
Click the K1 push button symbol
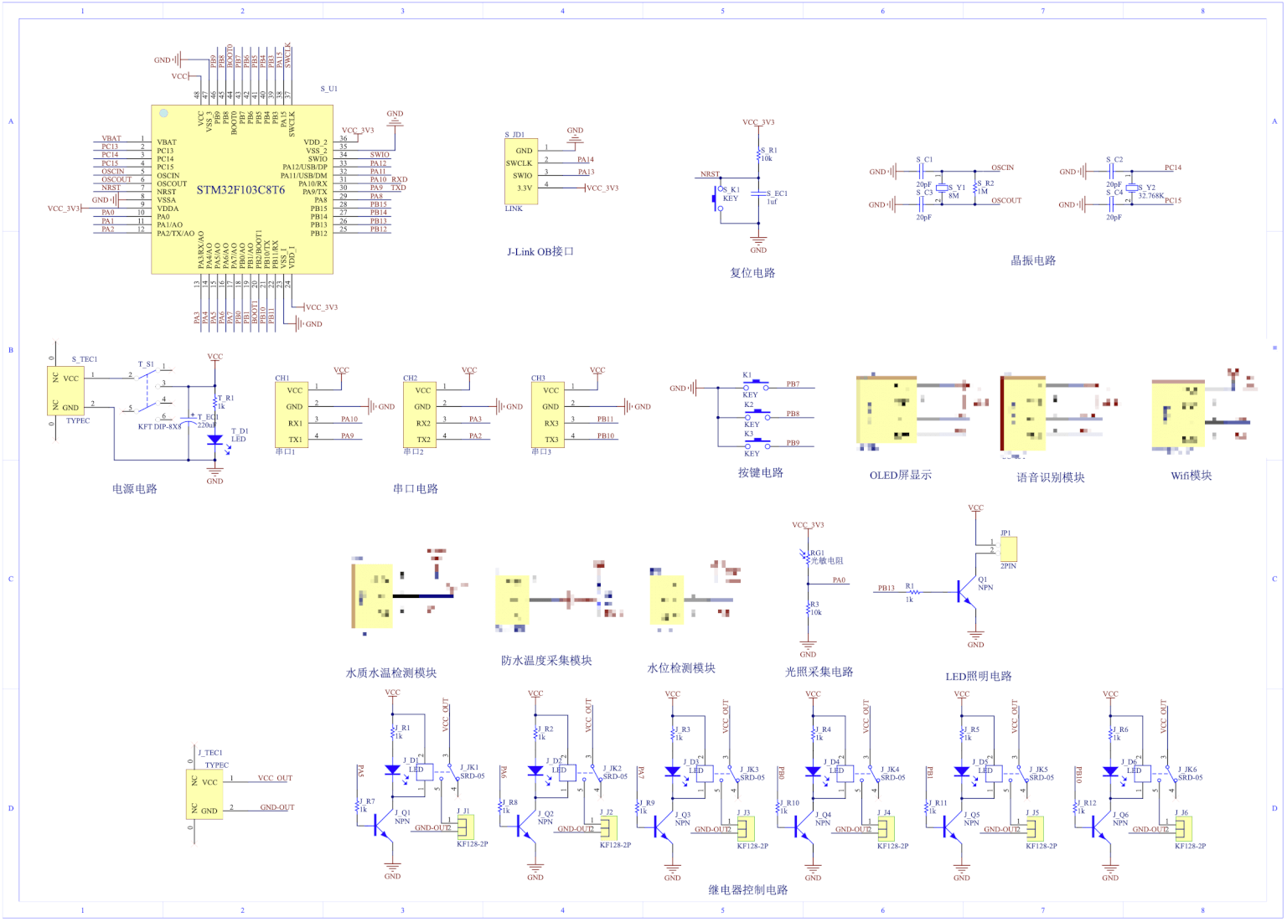coord(756,385)
